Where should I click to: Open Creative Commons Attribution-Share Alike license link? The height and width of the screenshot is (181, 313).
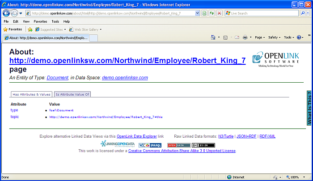click(182, 151)
